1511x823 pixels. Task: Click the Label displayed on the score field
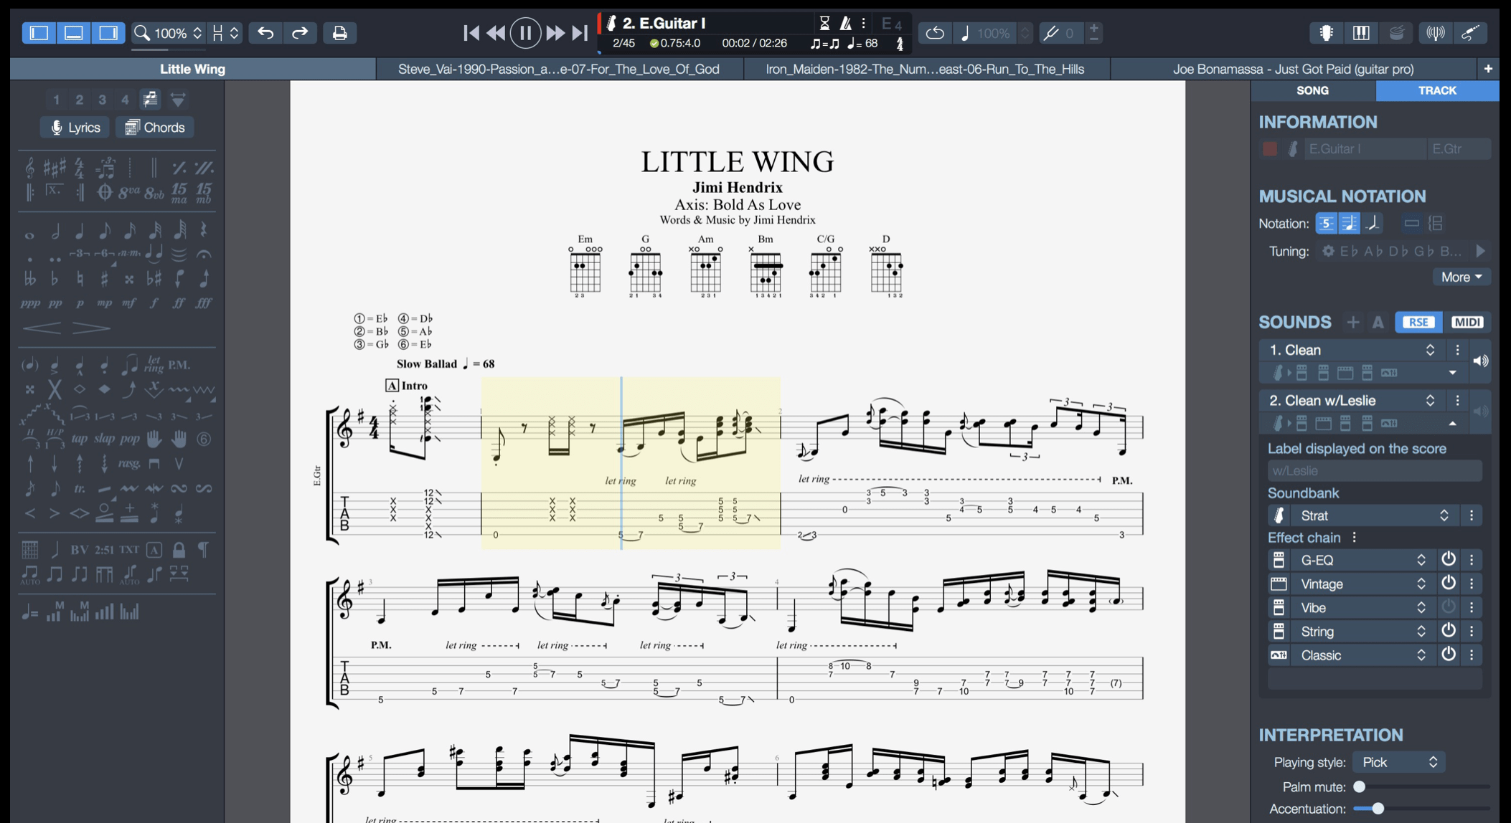point(1374,470)
